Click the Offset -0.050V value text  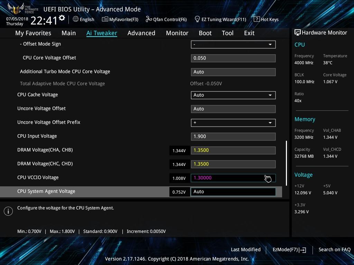click(x=206, y=84)
